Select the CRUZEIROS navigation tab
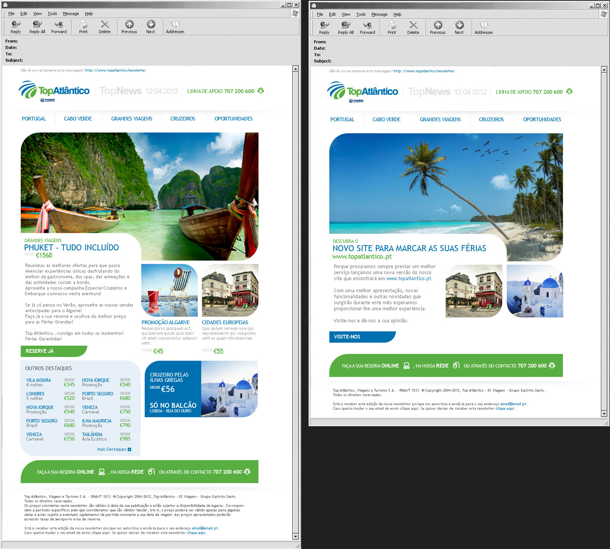The width and height of the screenshot is (610, 549). [182, 119]
